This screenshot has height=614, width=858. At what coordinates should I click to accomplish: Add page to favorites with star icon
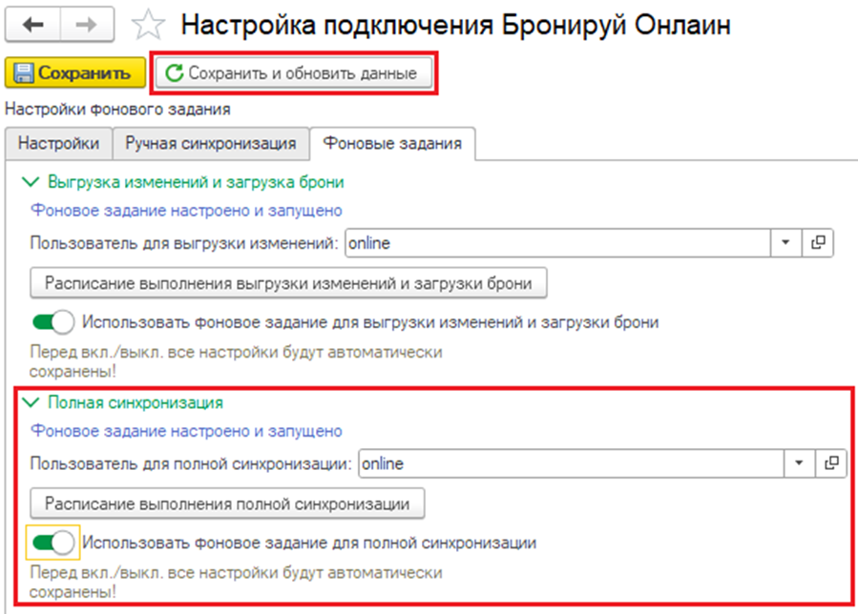(x=148, y=25)
